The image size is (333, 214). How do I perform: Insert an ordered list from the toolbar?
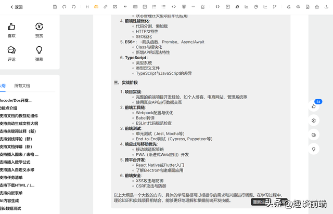154,7
